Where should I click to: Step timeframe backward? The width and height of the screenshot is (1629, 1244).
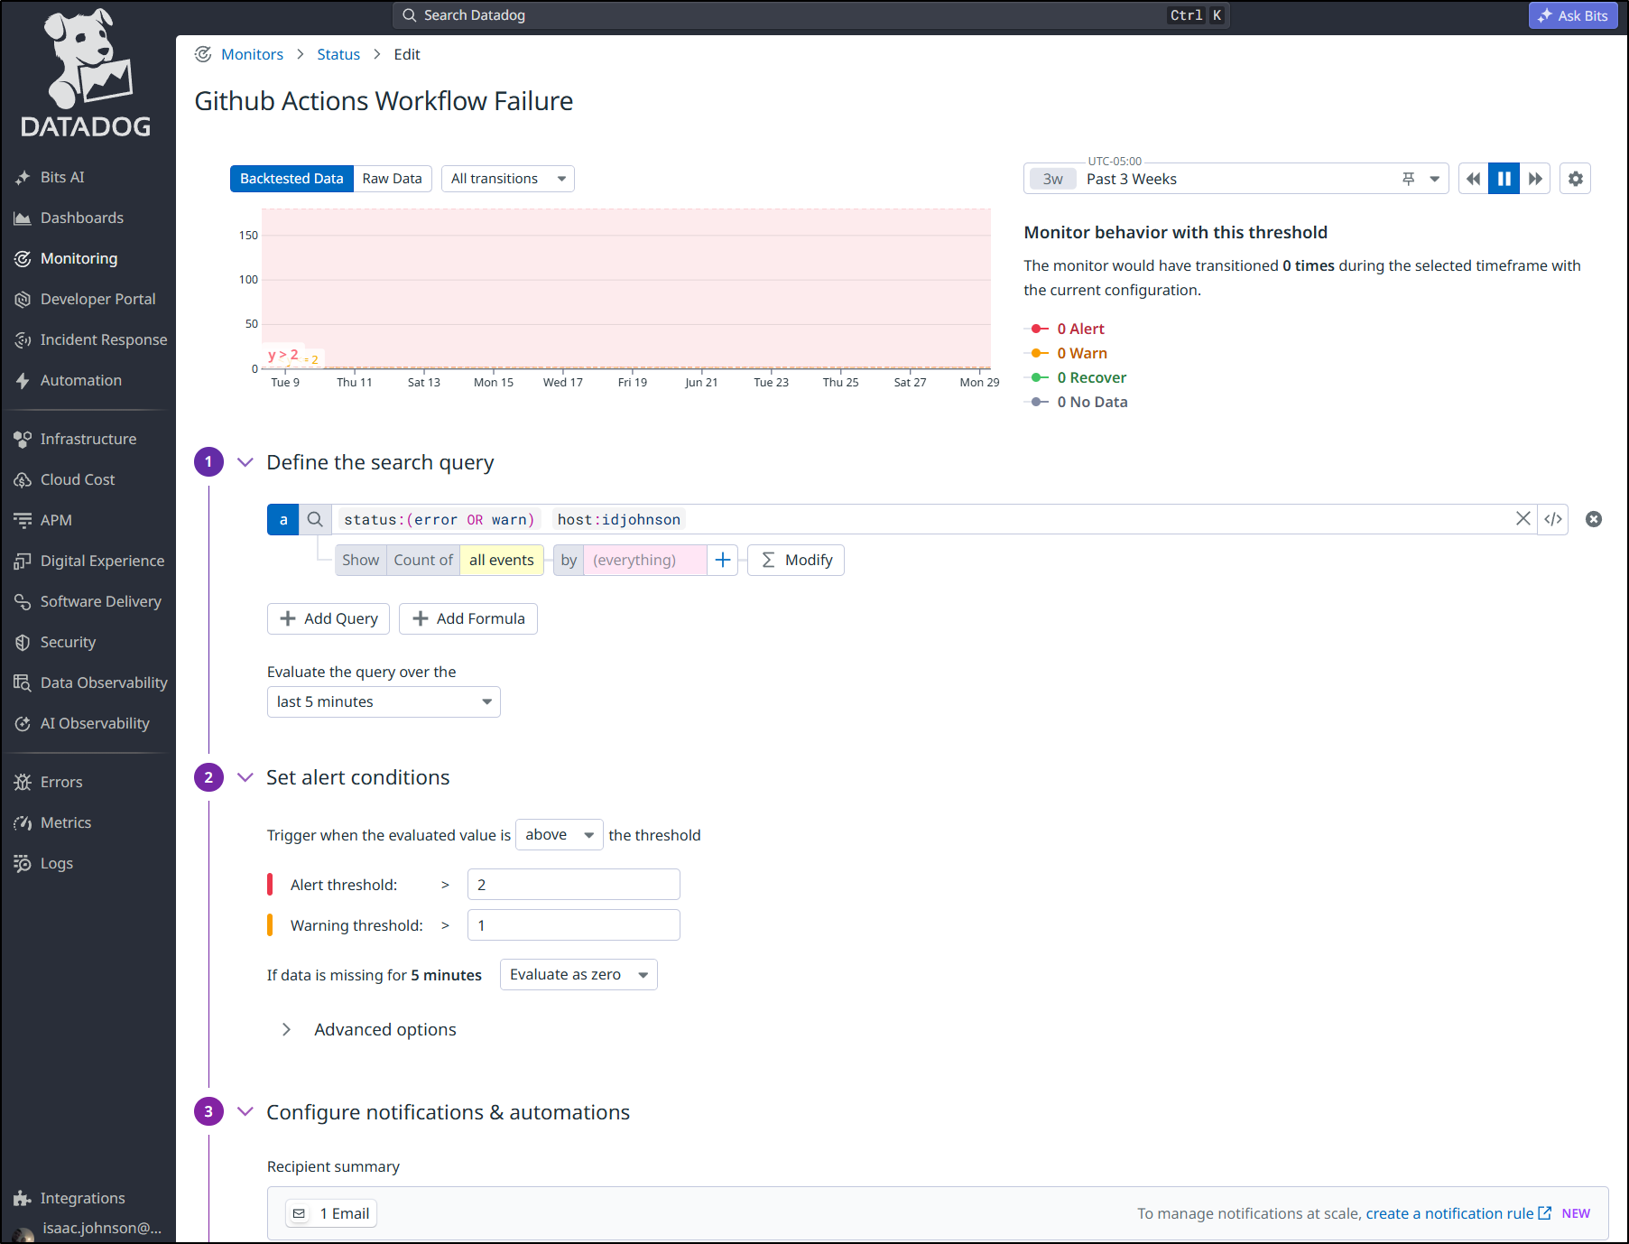click(x=1473, y=179)
